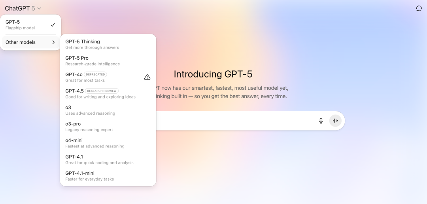Image resolution: width=427 pixels, height=204 pixels.
Task: Choose GPT-4.1 for quick coding
Action: click(108, 159)
